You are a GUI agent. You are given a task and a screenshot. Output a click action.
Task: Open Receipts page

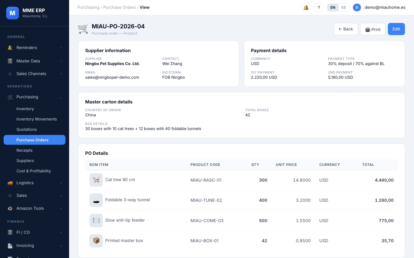pos(34,150)
